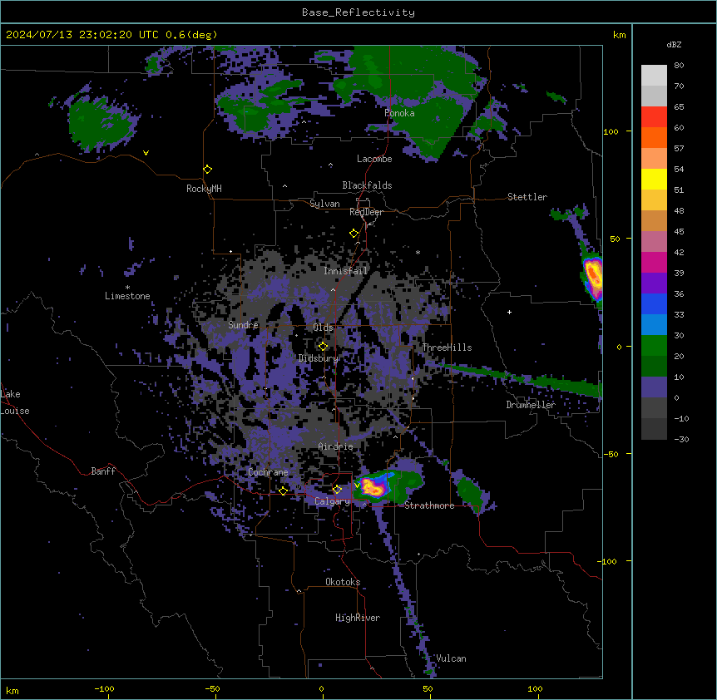This screenshot has height=700, width=717.
Task: Click the white plus marker west of the Stettler storm
Action: pyautogui.click(x=509, y=312)
